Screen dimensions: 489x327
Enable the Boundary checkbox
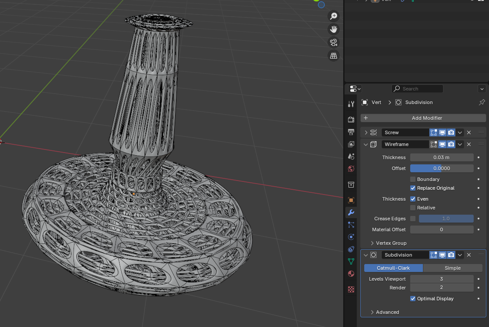(413, 179)
